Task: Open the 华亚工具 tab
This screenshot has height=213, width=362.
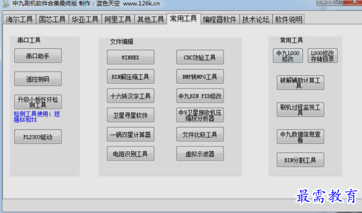Action: [x=85, y=19]
